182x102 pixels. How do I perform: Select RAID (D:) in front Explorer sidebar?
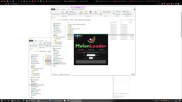pyautogui.click(x=57, y=64)
